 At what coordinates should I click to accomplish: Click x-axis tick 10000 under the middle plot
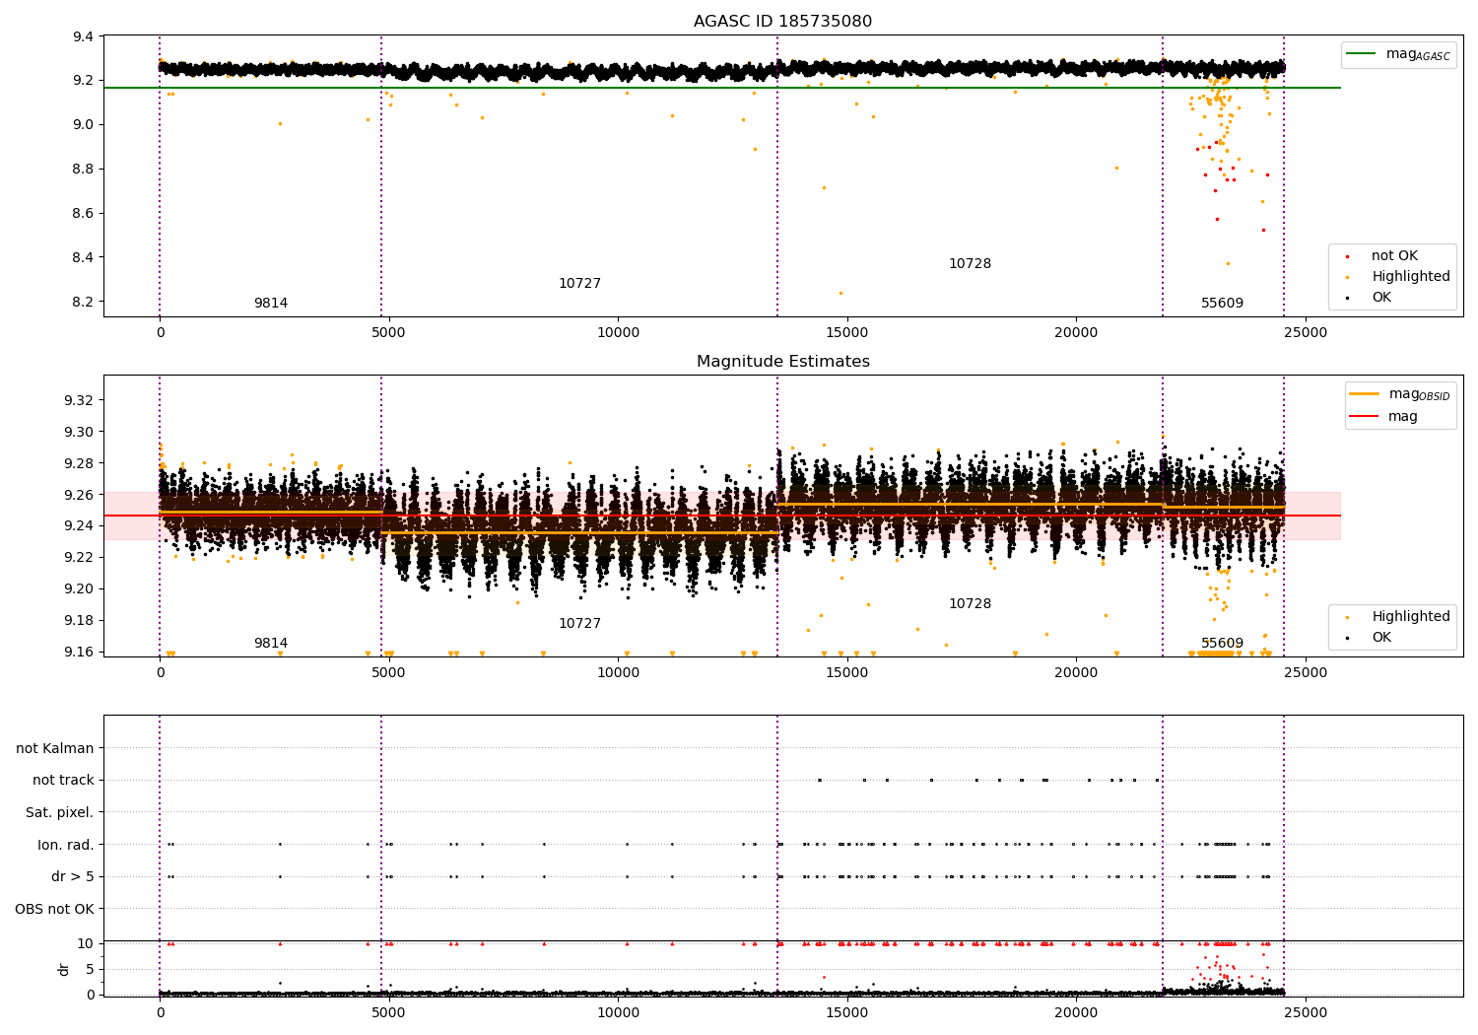coord(618,673)
